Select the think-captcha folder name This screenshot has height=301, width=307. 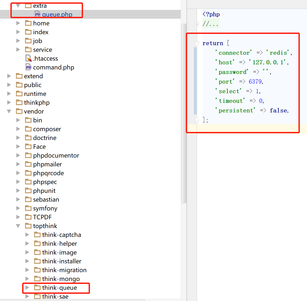click(61, 235)
